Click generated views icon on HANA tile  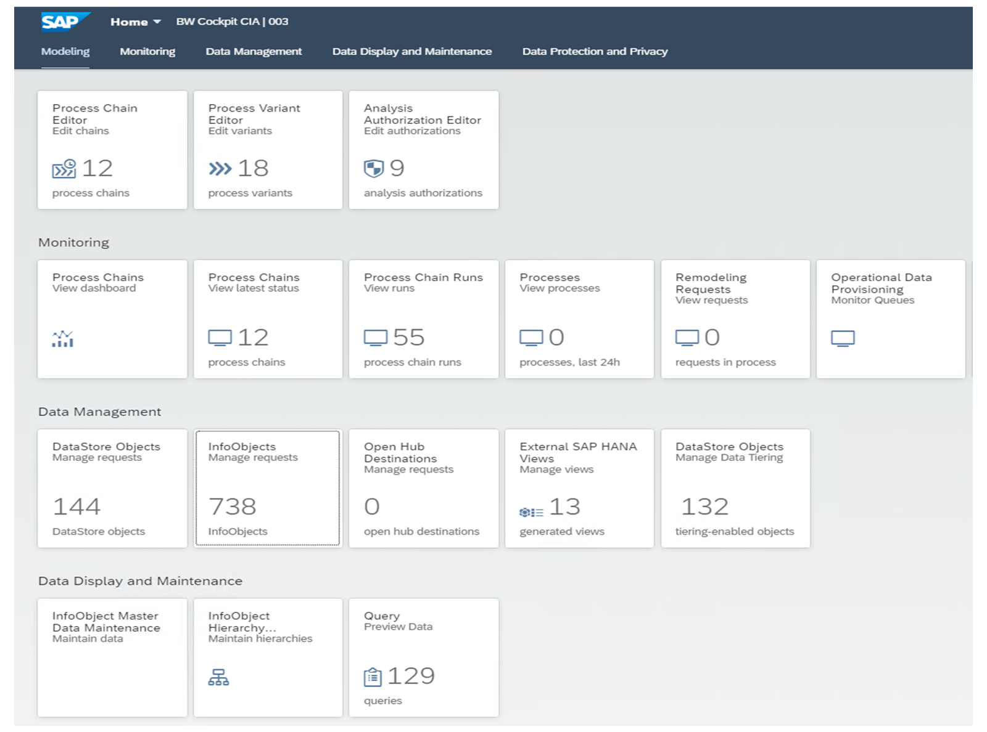click(531, 512)
